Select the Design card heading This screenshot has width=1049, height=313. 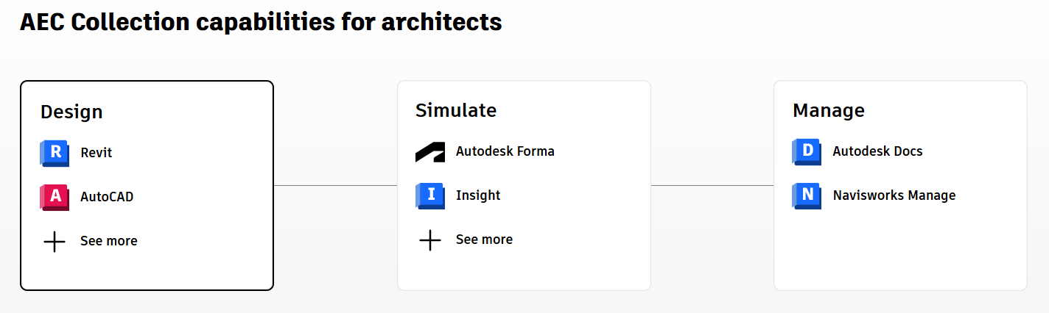coord(71,112)
